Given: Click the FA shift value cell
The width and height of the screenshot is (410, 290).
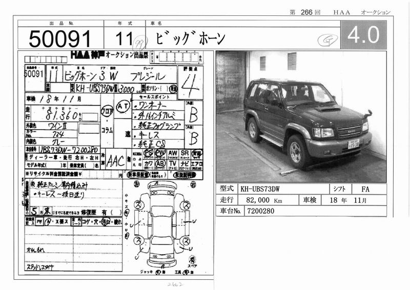Looking at the screenshot, I should click(365, 189).
